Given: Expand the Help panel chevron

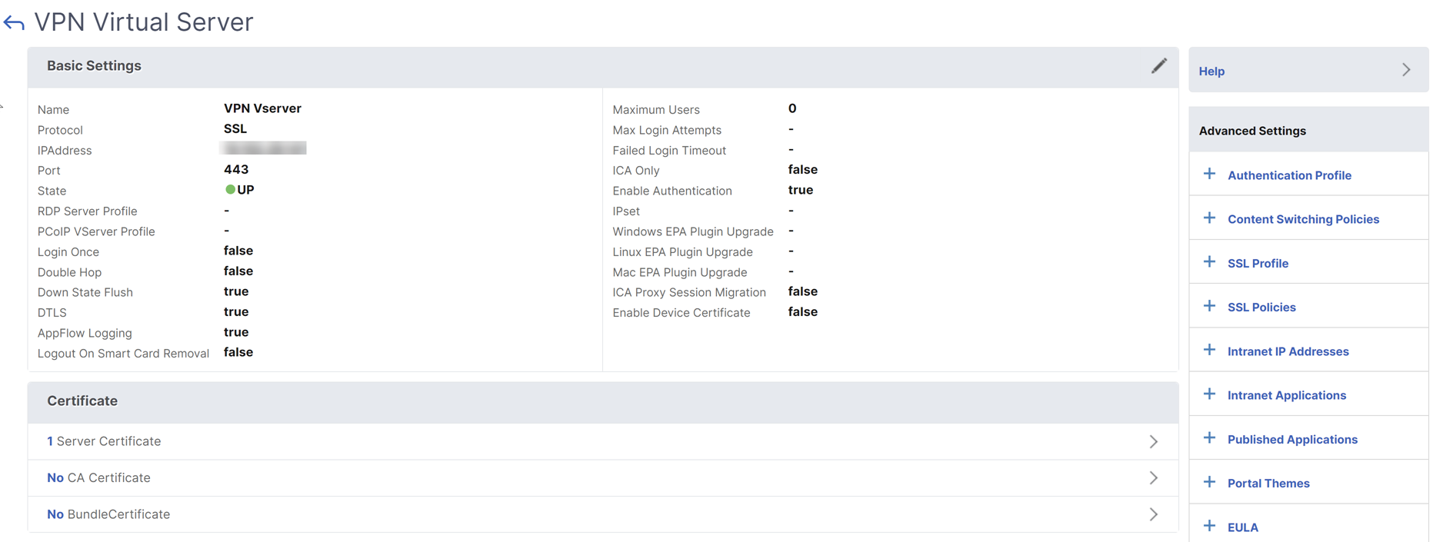Looking at the screenshot, I should point(1406,70).
